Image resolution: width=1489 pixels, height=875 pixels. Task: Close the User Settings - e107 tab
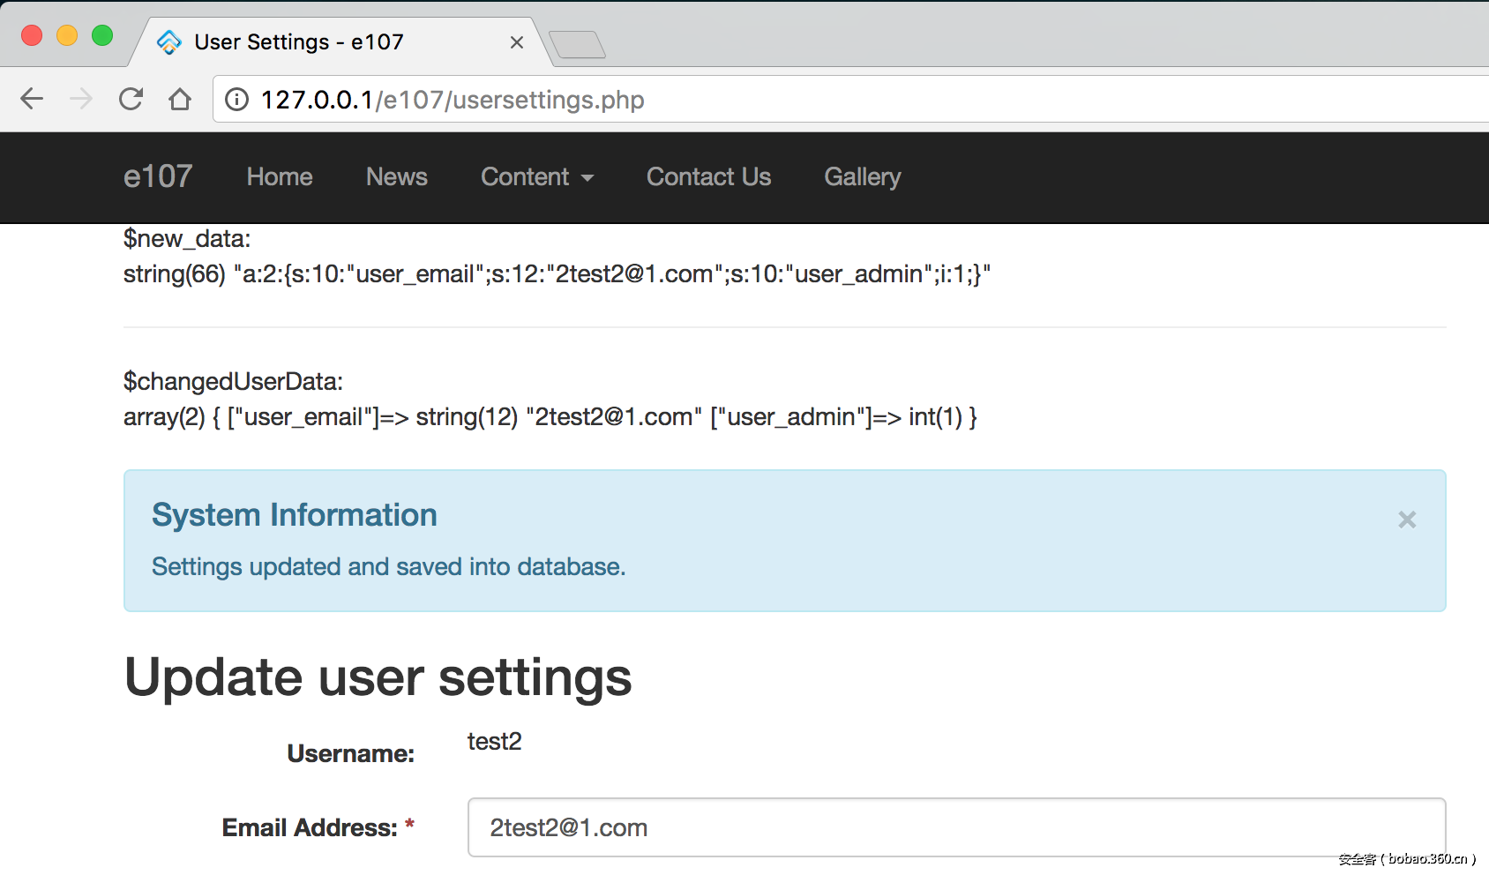[x=517, y=42]
